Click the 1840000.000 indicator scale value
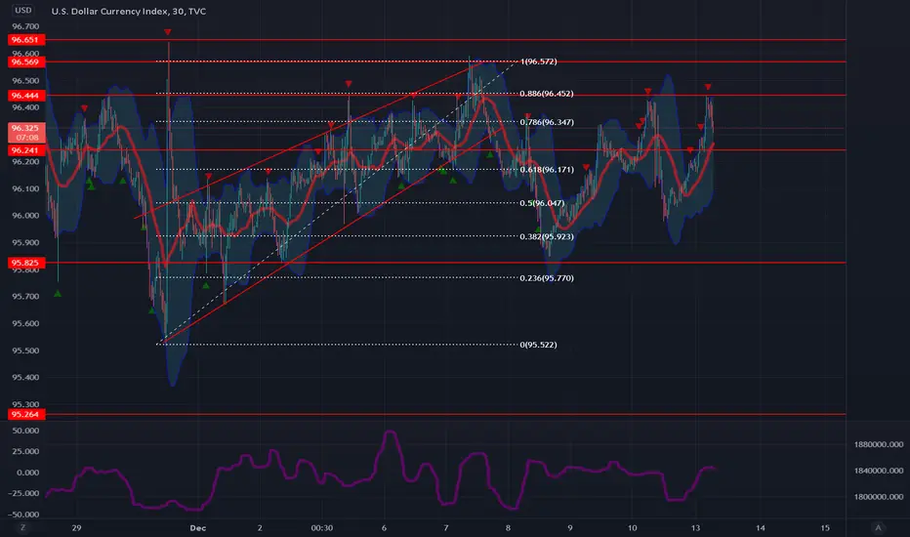910x537 pixels. pyautogui.click(x=878, y=471)
